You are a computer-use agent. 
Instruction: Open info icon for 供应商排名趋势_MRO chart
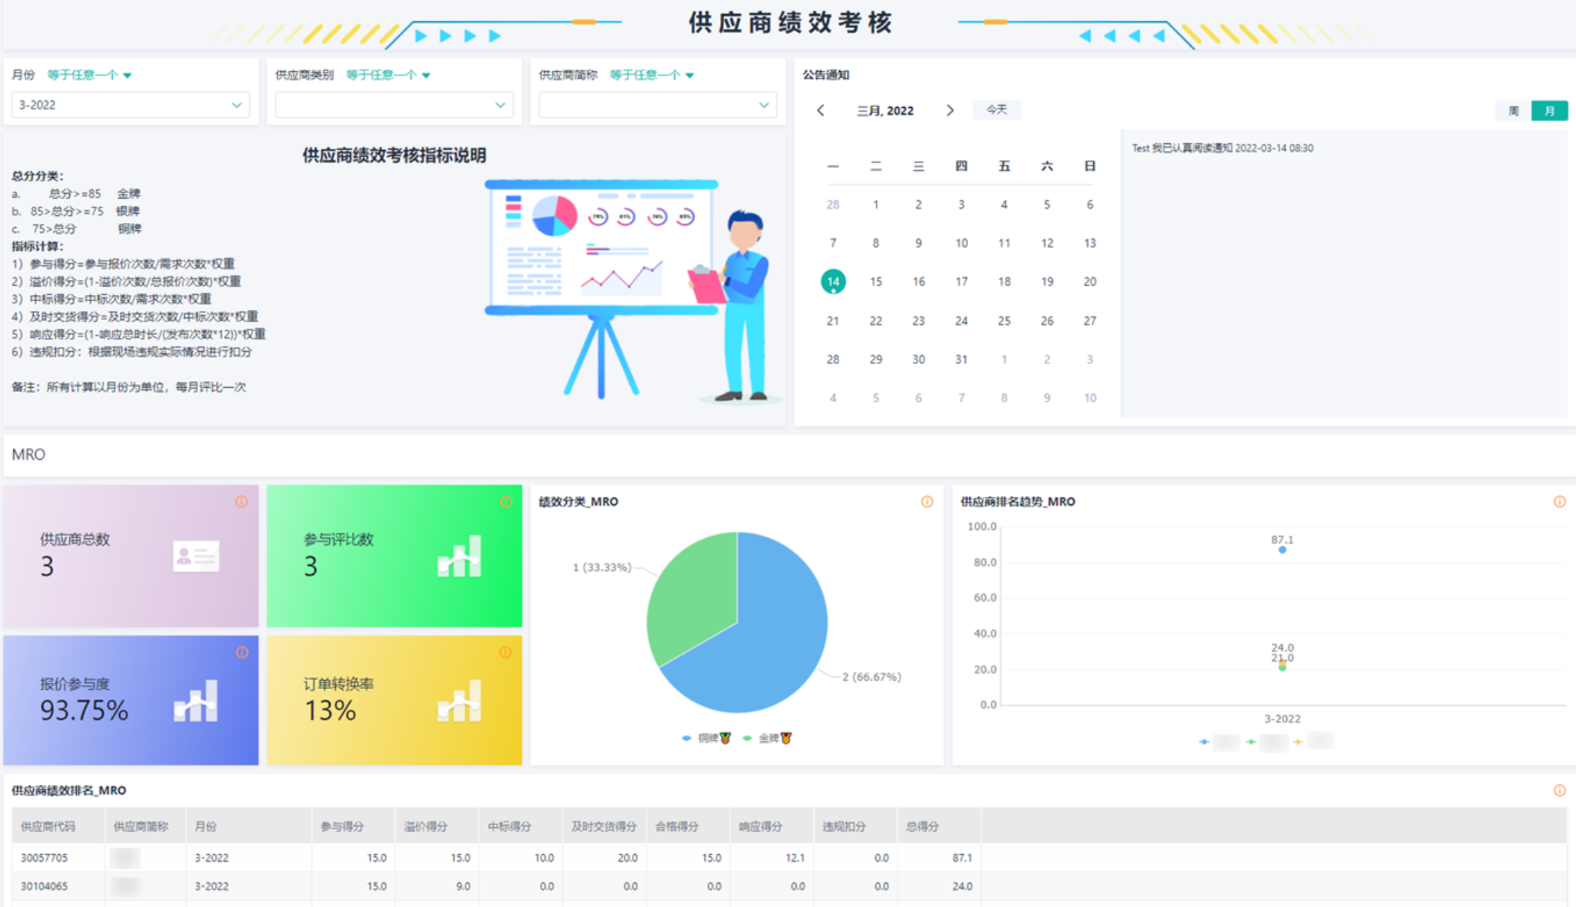point(1559,501)
